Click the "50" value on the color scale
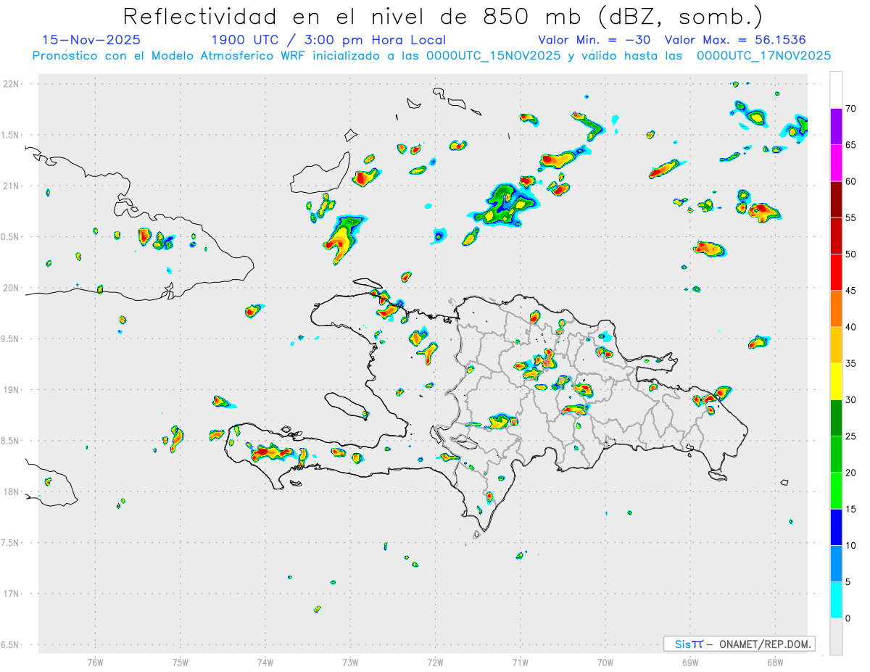 click(x=850, y=254)
